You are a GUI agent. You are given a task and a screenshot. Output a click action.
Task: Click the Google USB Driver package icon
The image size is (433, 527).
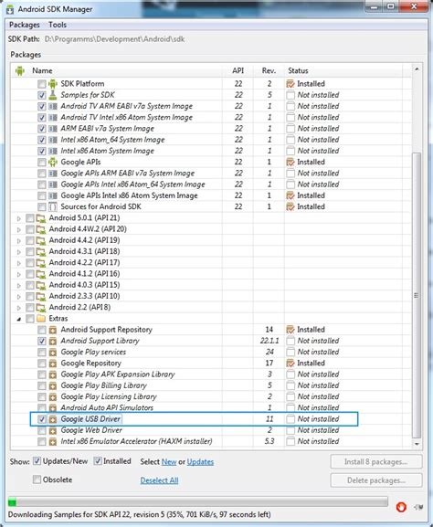pos(53,419)
